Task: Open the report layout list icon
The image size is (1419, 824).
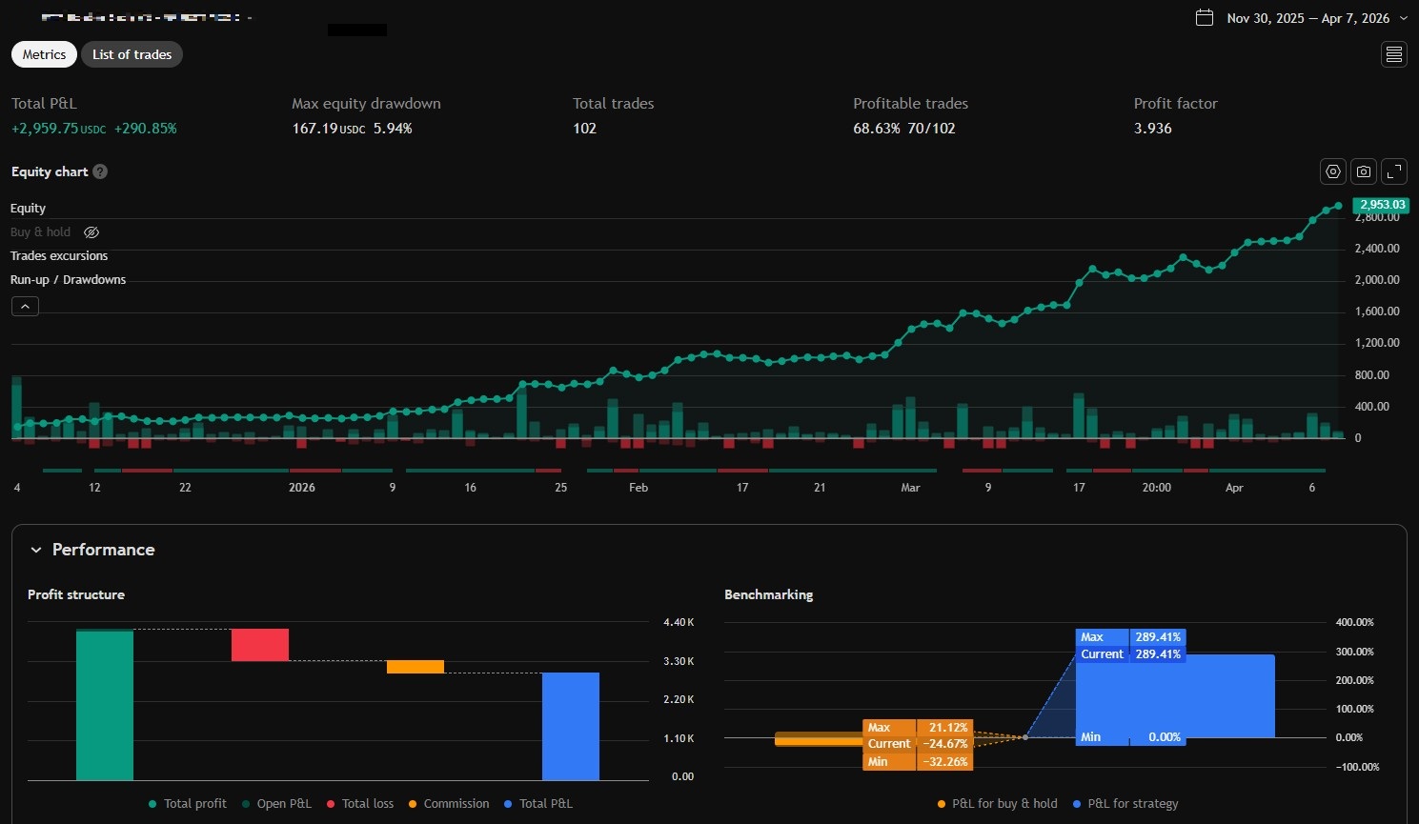Action: 1393,54
